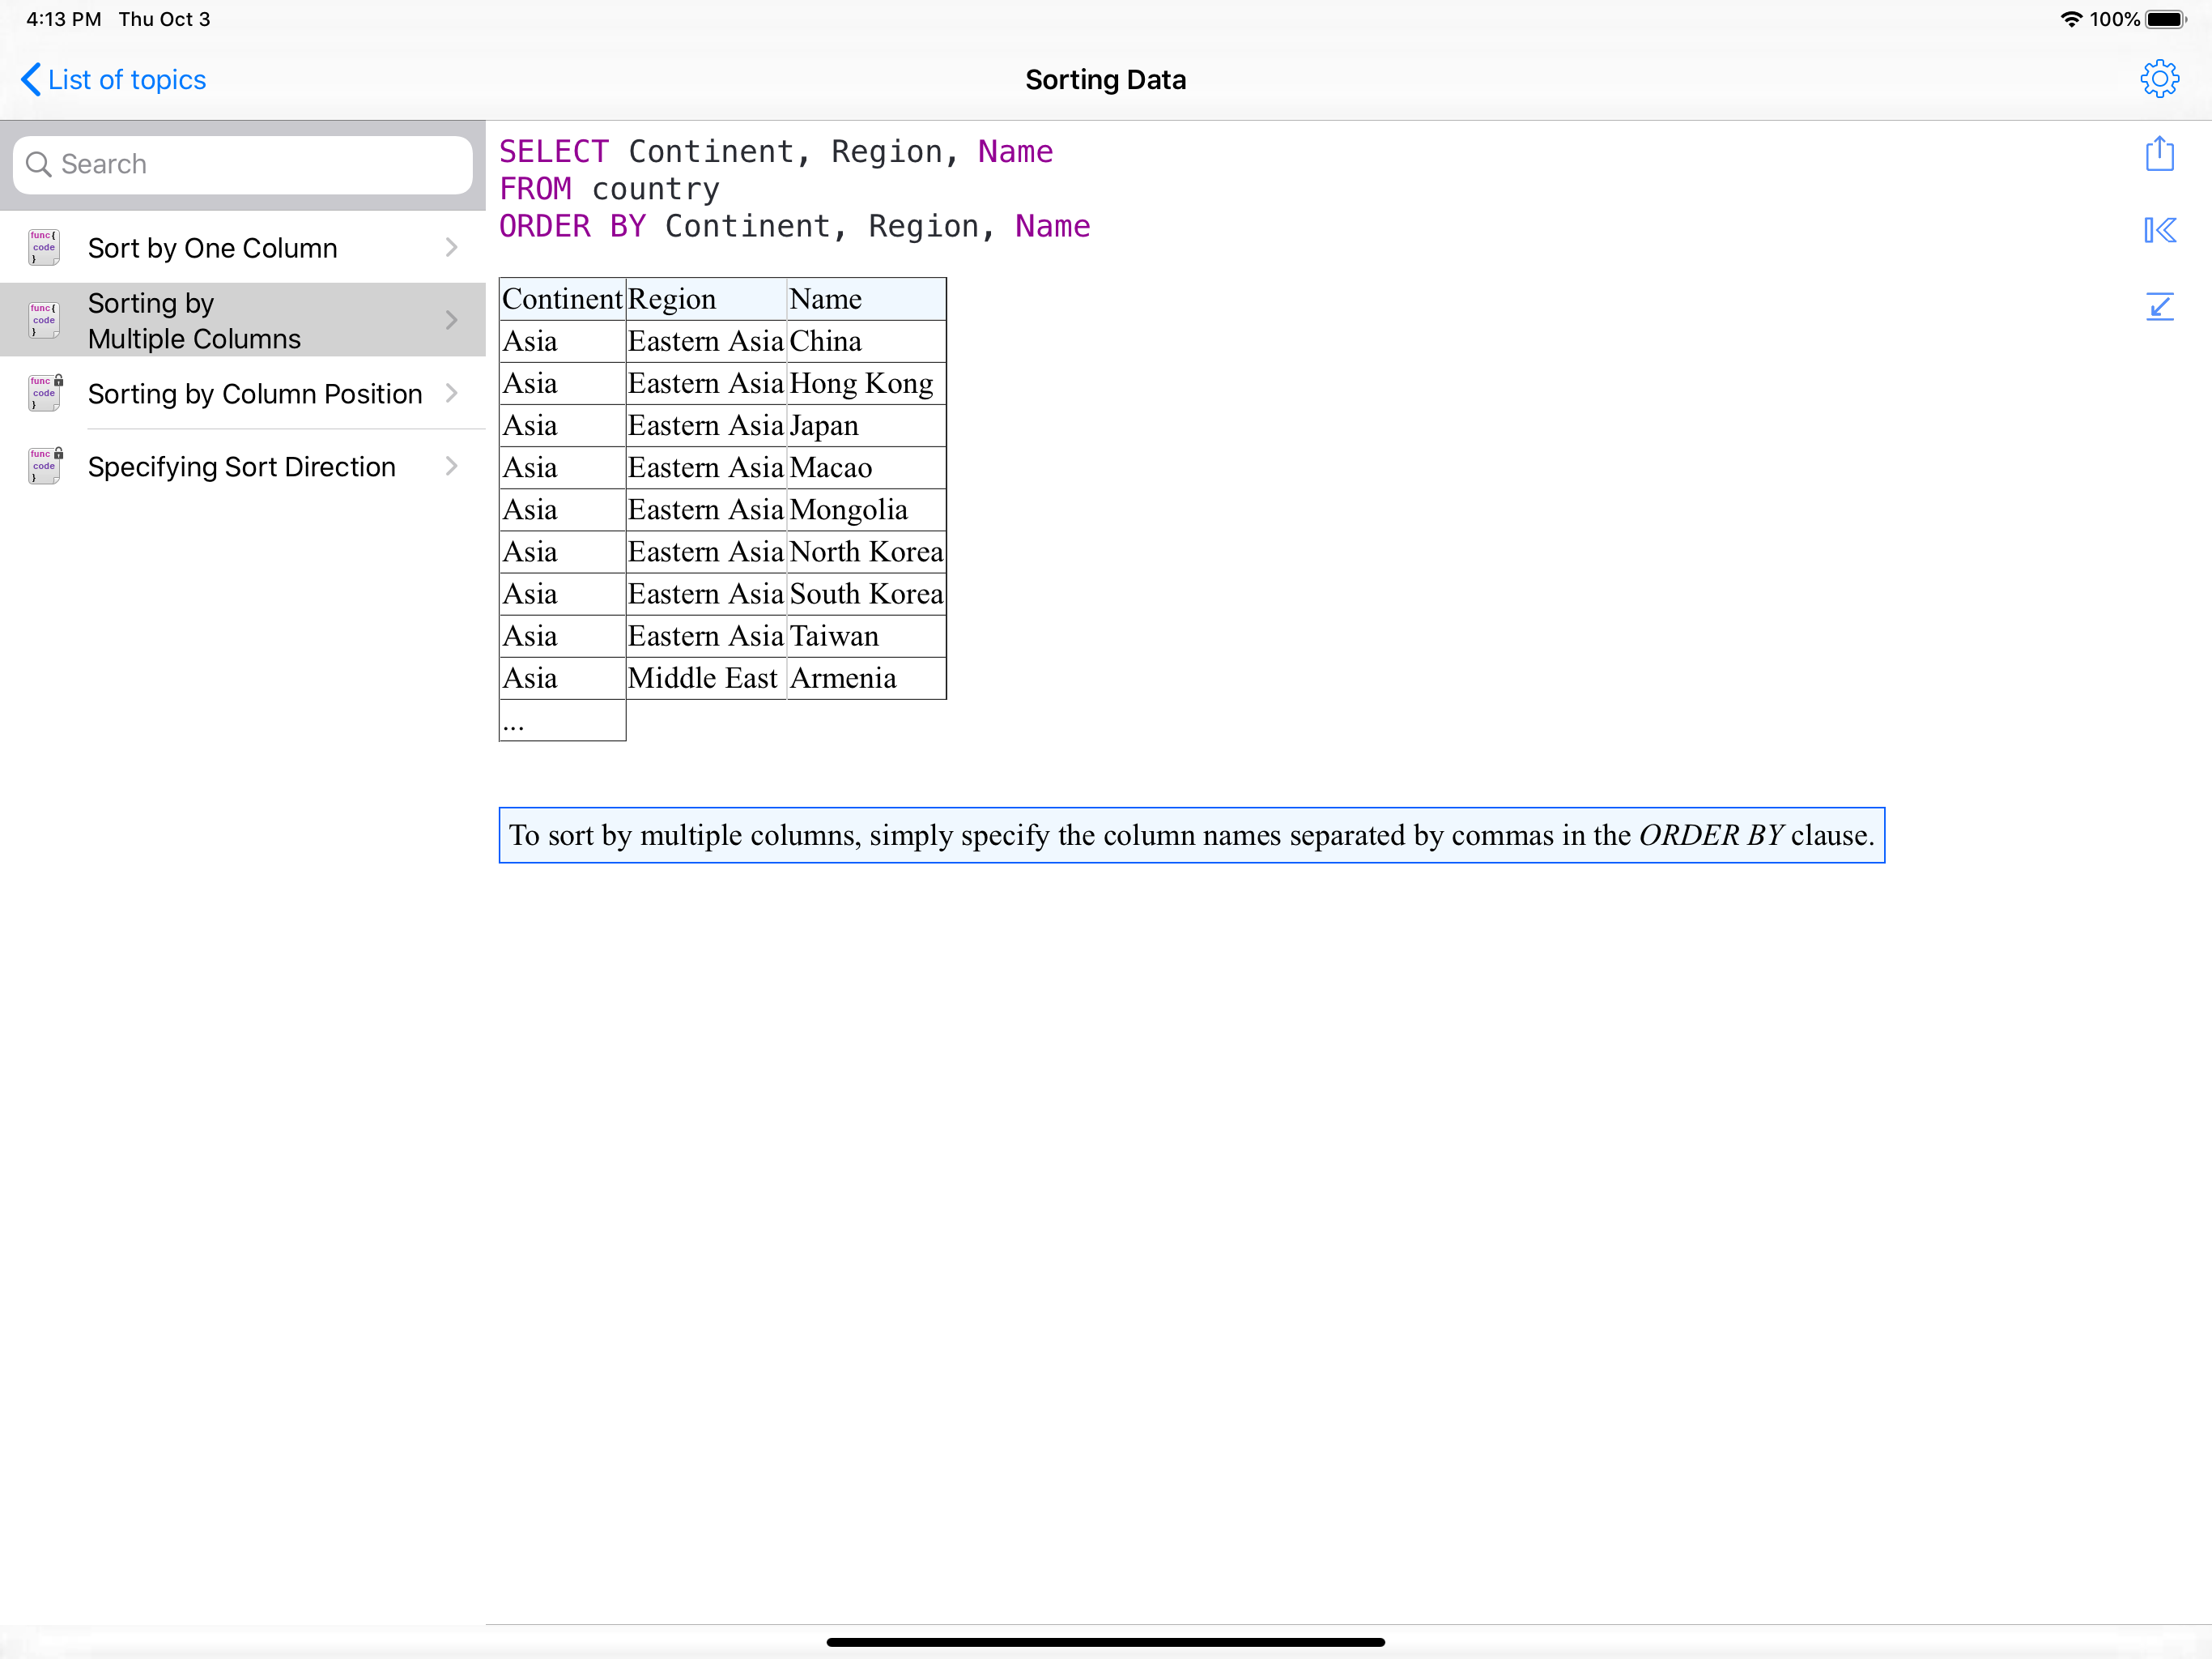Image resolution: width=2212 pixels, height=1659 pixels.
Task: Open settings gear icon
Action: [x=2159, y=79]
